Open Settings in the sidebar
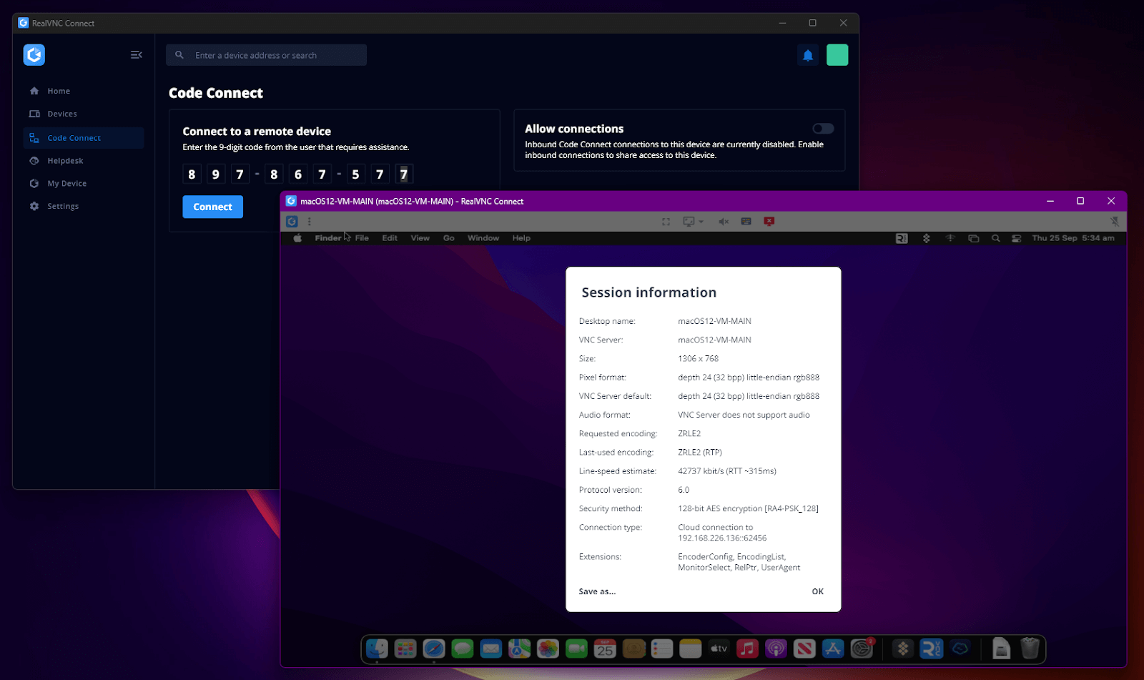This screenshot has height=680, width=1144. pos(63,206)
